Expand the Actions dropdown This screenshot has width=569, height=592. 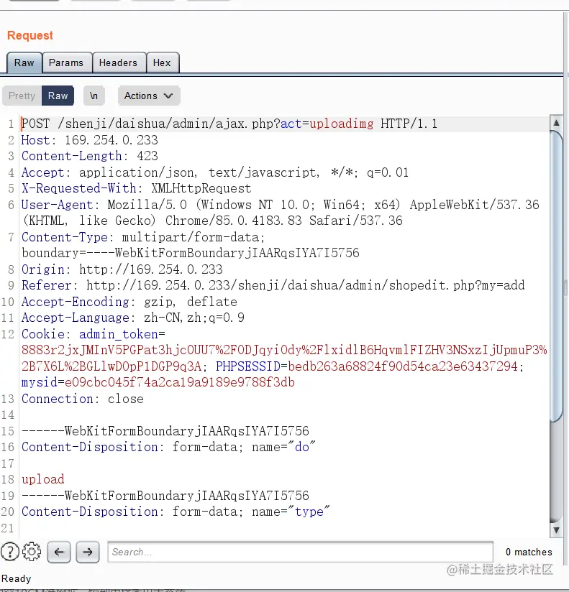coord(149,96)
